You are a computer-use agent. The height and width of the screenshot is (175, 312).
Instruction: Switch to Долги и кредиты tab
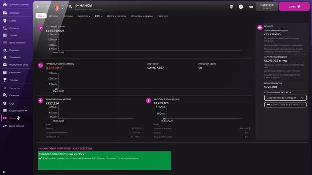point(117,16)
